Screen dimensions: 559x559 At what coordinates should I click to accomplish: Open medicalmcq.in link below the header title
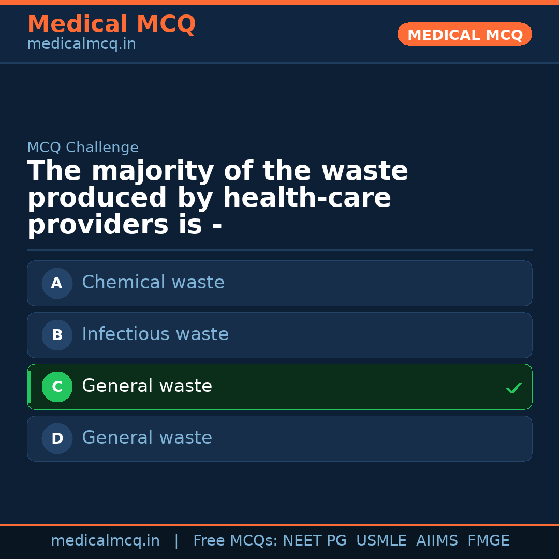(x=81, y=44)
